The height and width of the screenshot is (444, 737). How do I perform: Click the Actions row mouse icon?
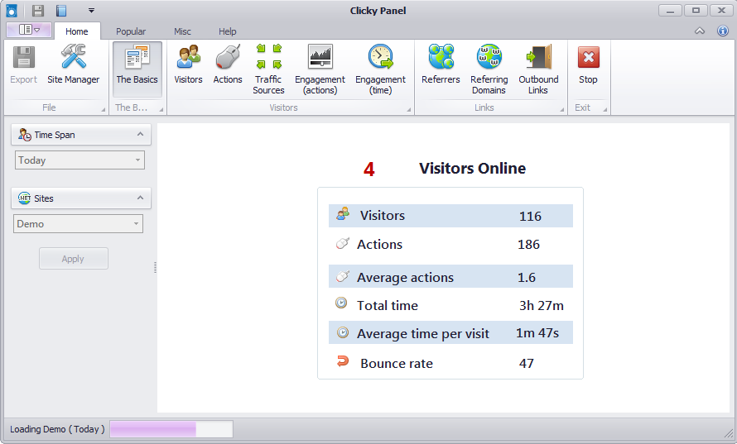click(x=343, y=243)
